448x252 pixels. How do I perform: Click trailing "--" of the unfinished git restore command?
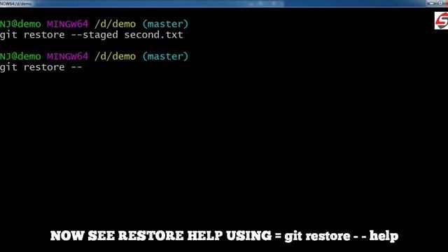(76, 67)
